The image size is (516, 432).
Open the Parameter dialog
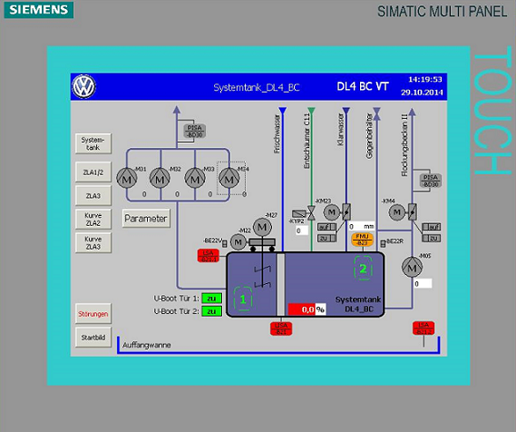click(x=146, y=218)
